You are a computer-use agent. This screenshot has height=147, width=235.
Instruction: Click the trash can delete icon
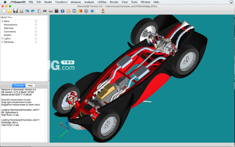pyautogui.click(x=39, y=11)
